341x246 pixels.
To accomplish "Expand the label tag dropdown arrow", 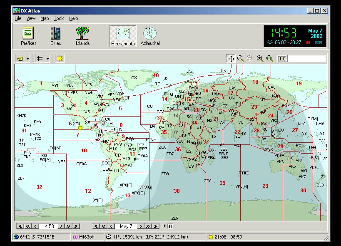I will tap(27, 59).
